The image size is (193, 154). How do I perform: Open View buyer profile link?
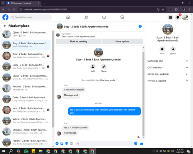point(108,80)
